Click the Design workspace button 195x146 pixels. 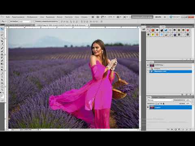[158, 17]
